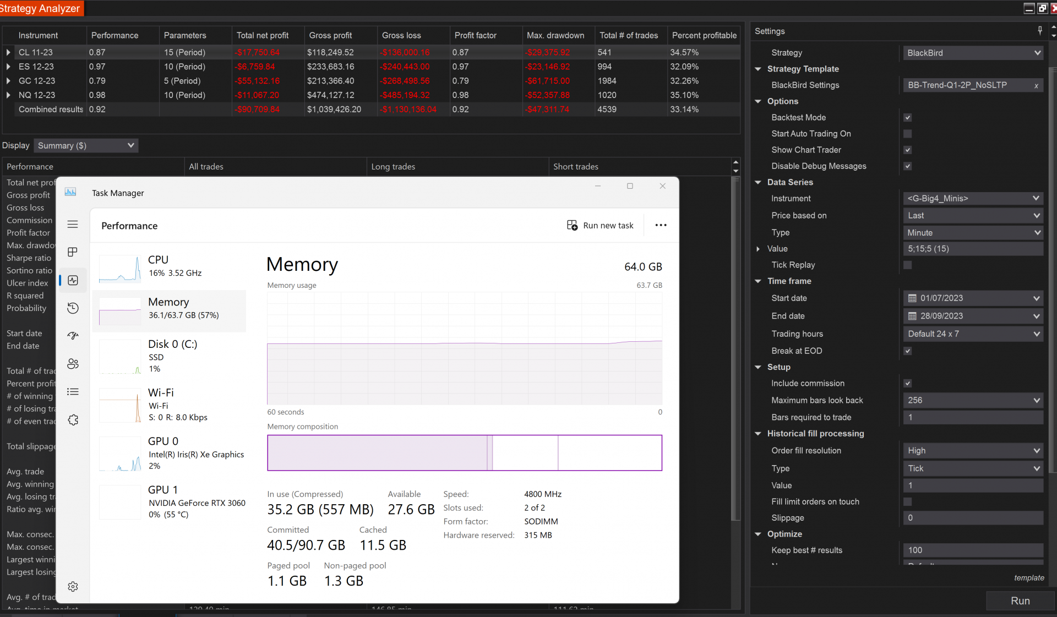Screen dimensions: 1057x617
Task: Open Task Manager Processes sidebar icon
Action: pos(73,252)
